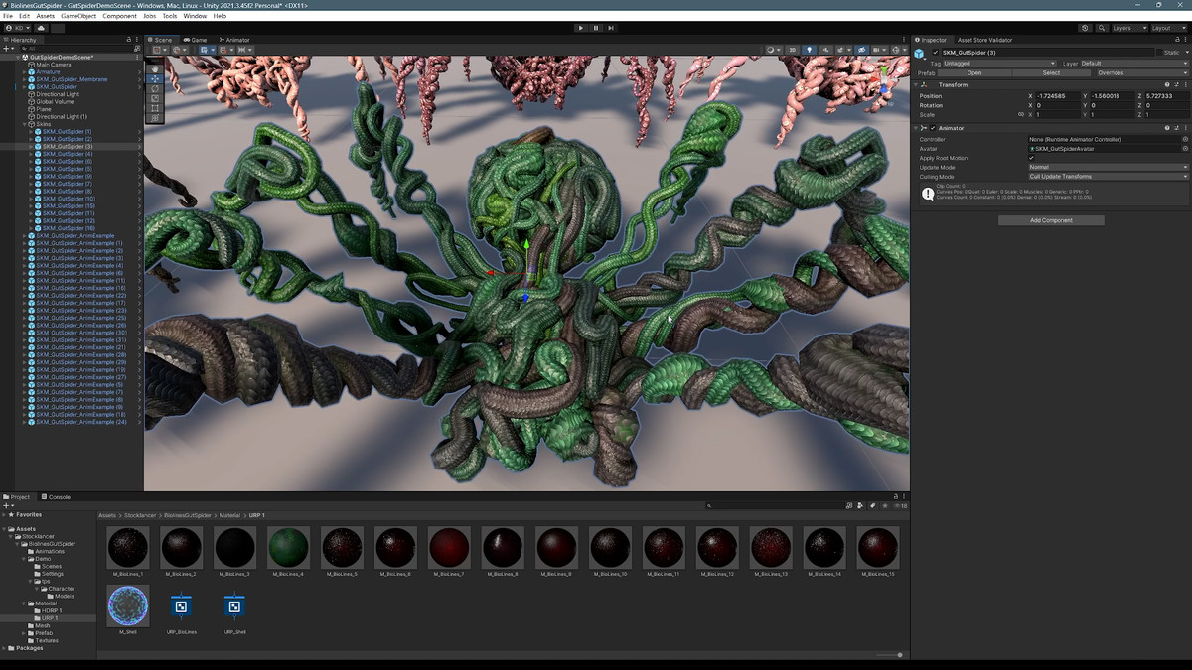This screenshot has height=670, width=1192.
Task: Open the GameObject menu
Action: [x=77, y=16]
